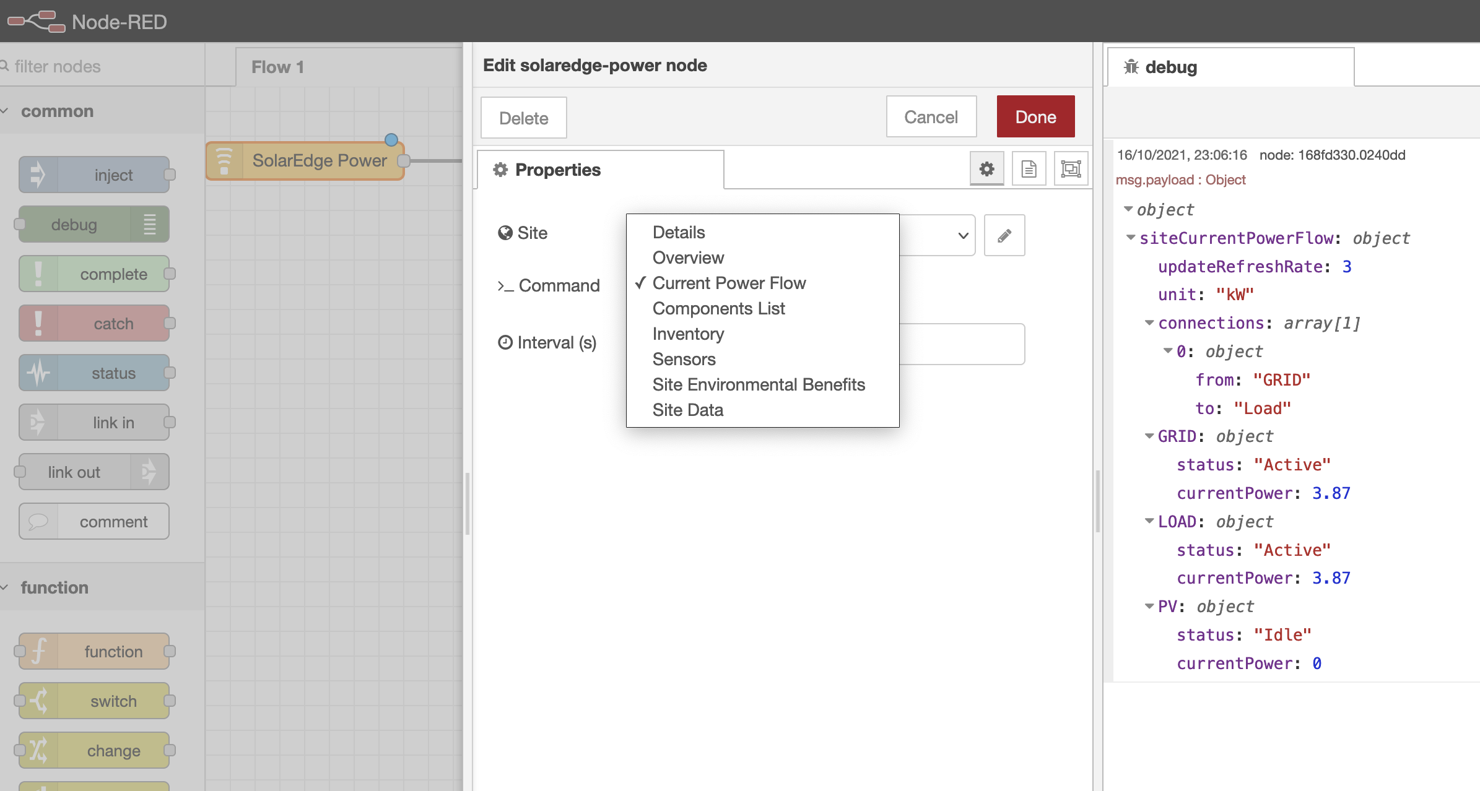Click the debug tab bug icon
1480x791 pixels.
[x=1131, y=67]
